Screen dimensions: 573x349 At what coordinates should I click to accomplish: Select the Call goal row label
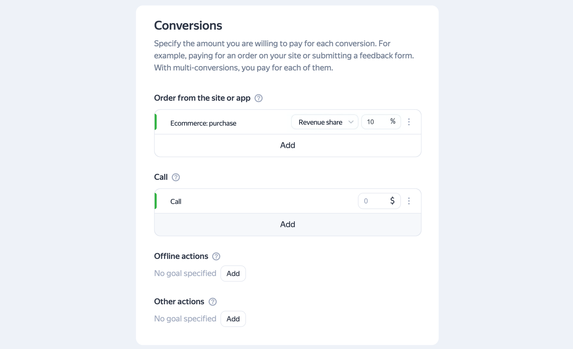click(176, 202)
